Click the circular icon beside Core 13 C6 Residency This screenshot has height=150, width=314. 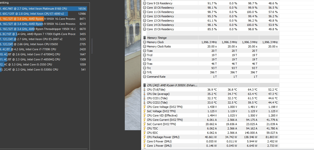point(145,21)
